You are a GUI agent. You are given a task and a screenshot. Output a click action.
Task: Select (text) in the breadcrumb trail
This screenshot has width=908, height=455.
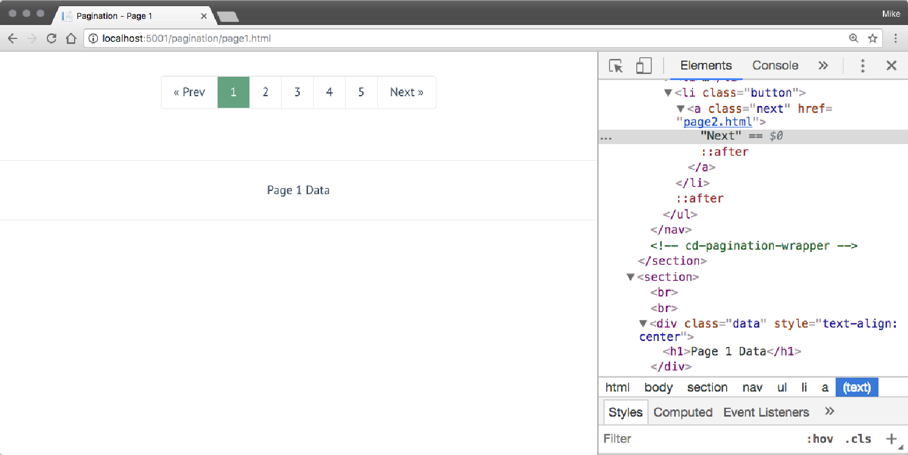point(857,388)
